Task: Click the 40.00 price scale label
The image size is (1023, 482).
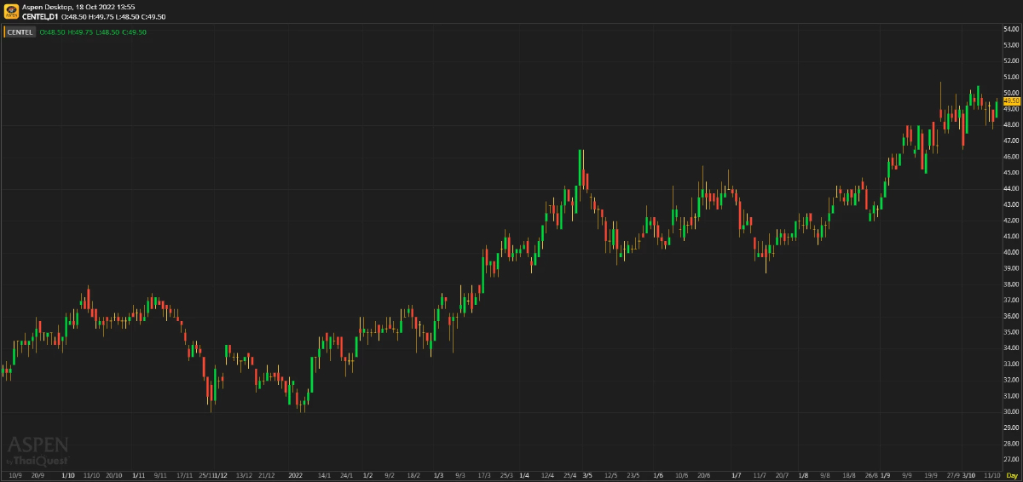Action: pos(1012,252)
